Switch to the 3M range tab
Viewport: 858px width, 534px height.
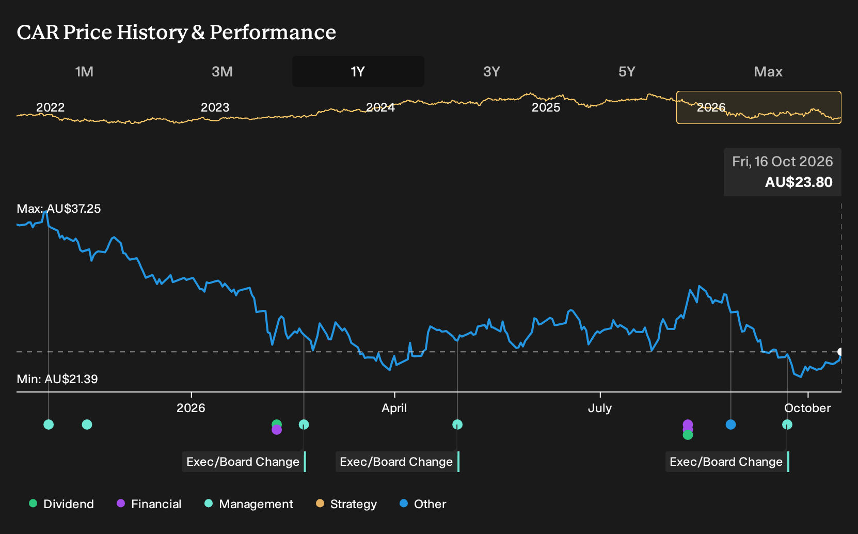222,71
